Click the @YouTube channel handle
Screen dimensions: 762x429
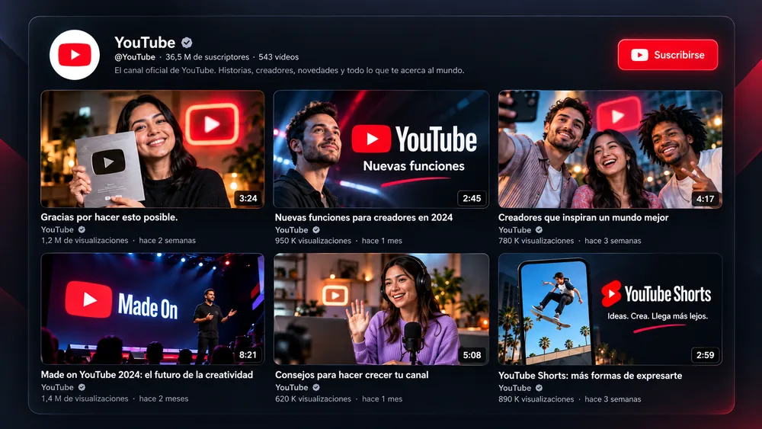tap(135, 57)
